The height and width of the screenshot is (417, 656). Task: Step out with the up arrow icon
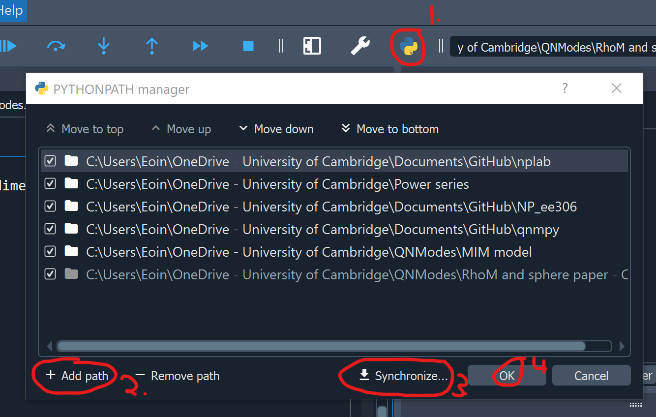tap(152, 46)
